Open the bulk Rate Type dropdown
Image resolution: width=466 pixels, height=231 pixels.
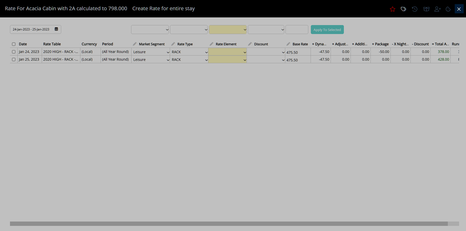189,29
